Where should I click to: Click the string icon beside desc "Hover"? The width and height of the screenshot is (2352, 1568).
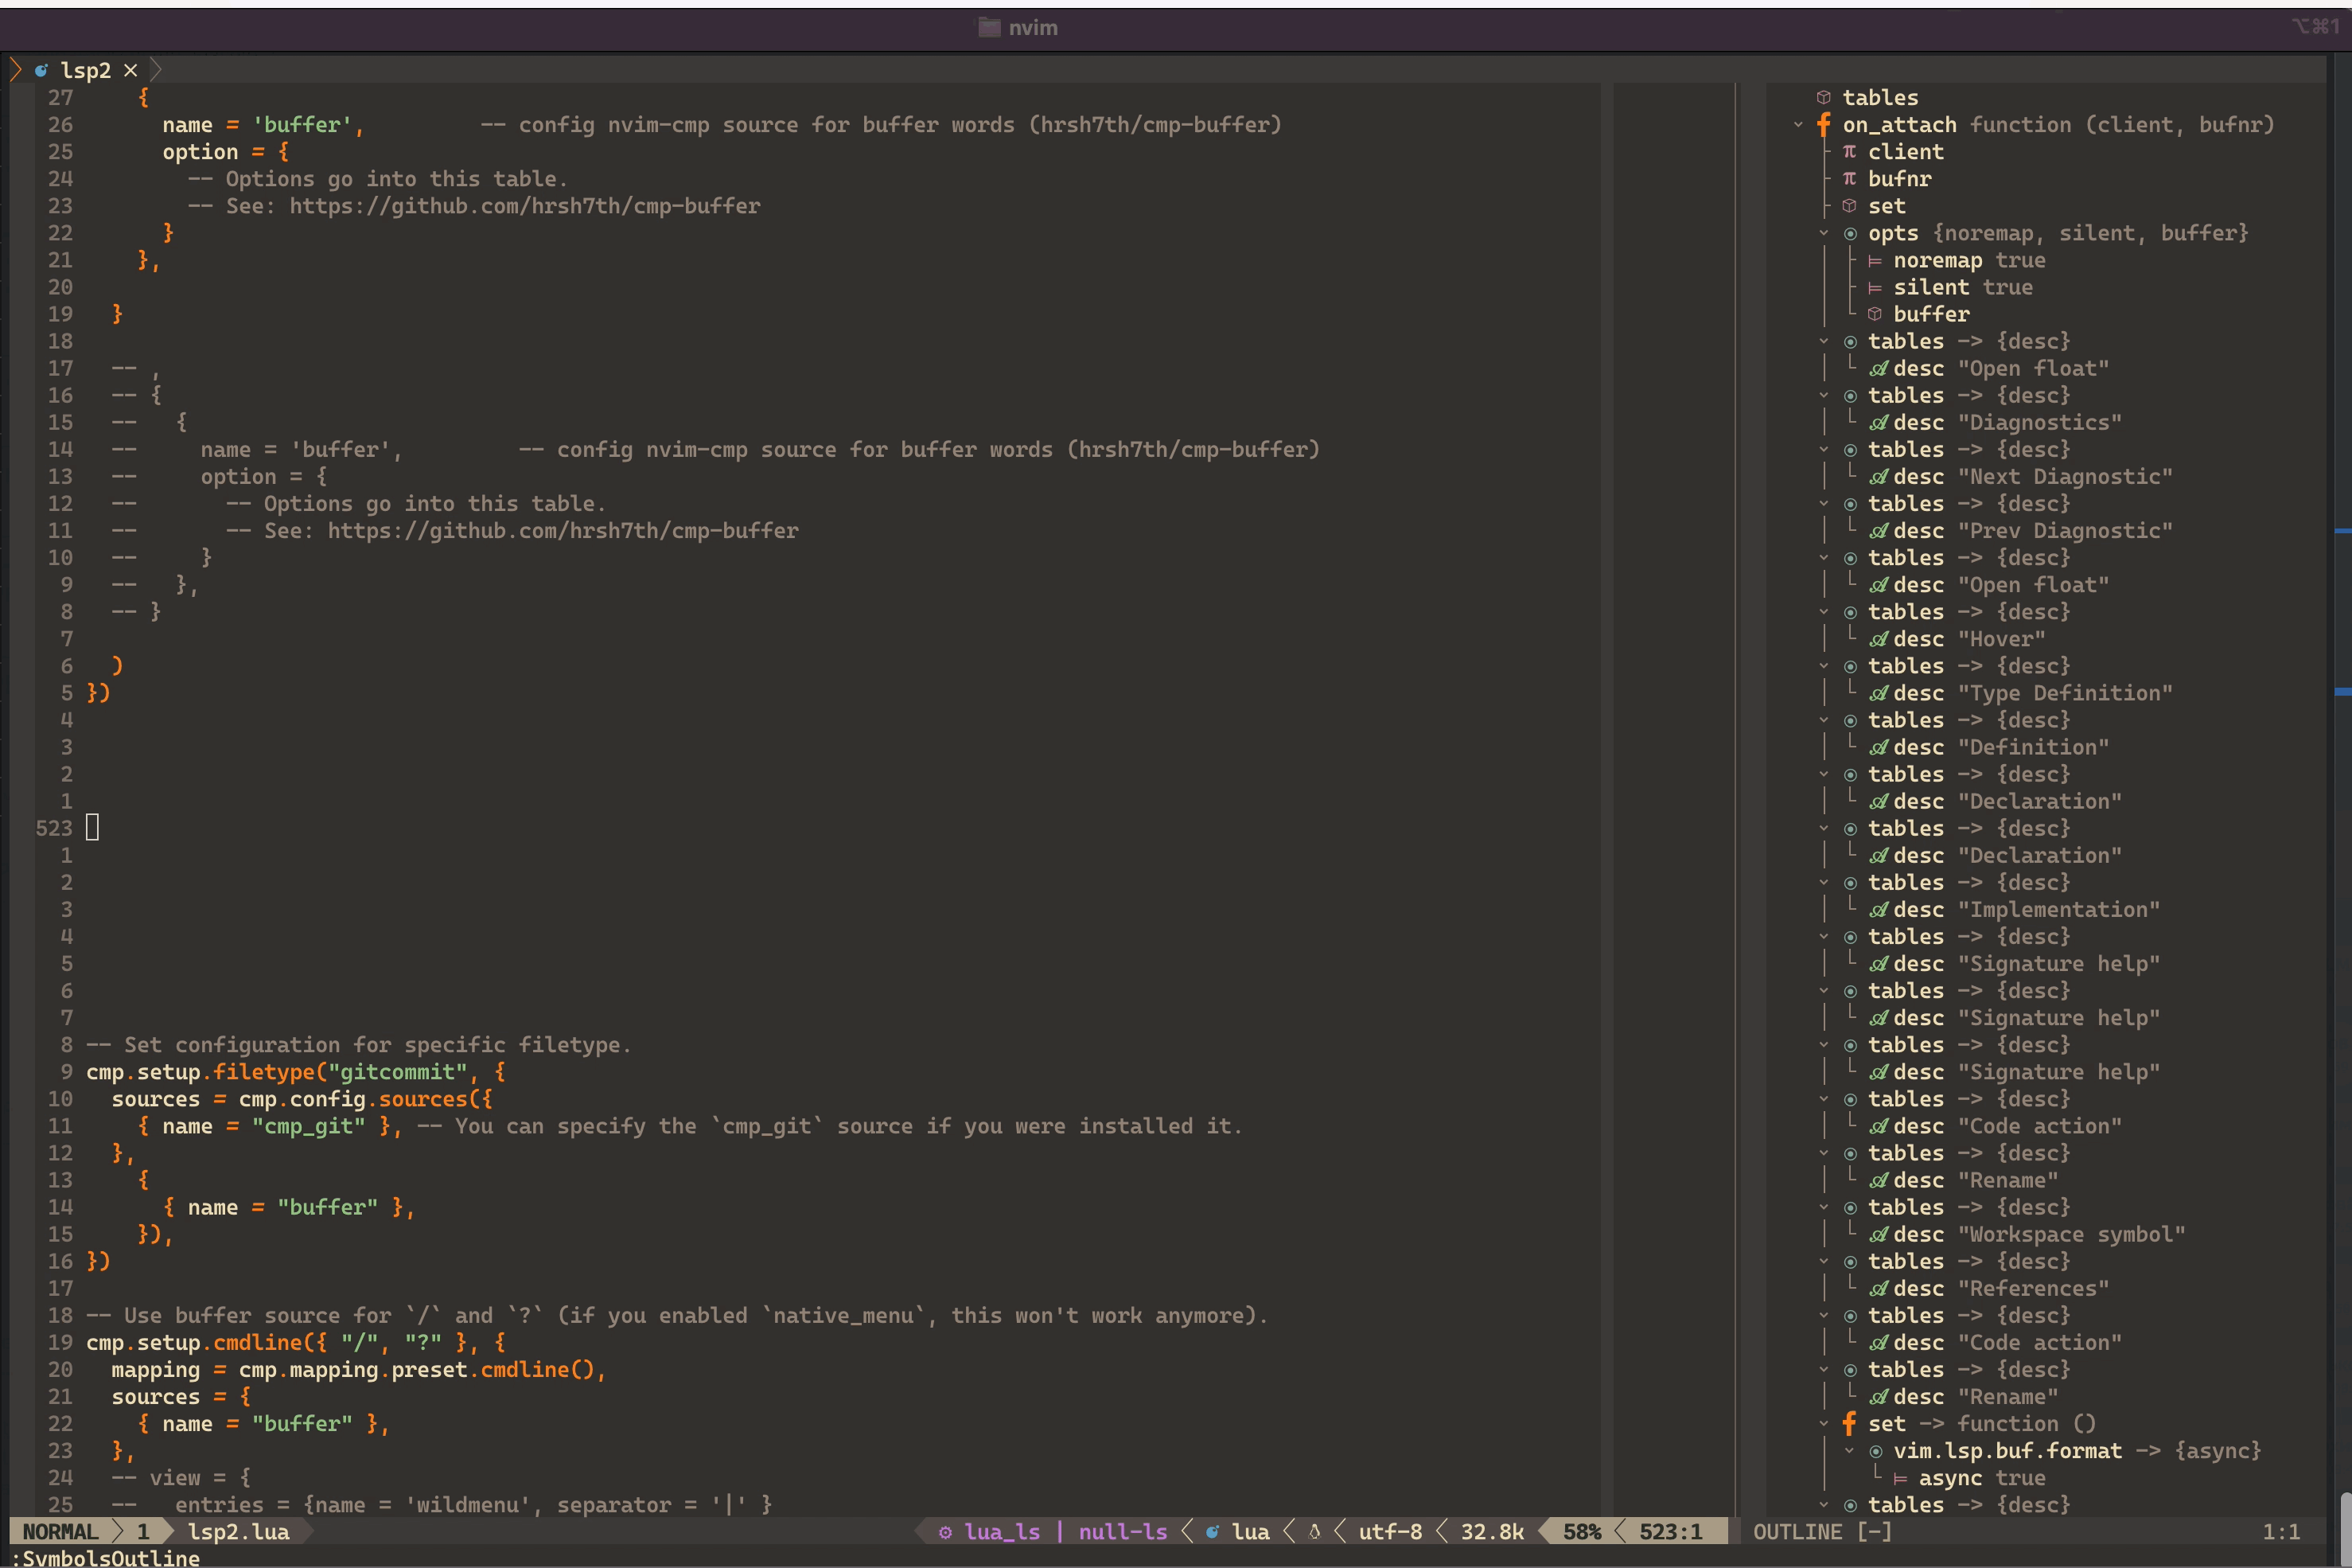(1879, 639)
